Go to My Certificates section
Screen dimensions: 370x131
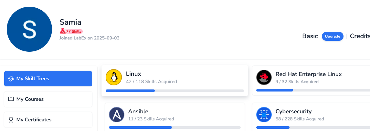(x=48, y=120)
